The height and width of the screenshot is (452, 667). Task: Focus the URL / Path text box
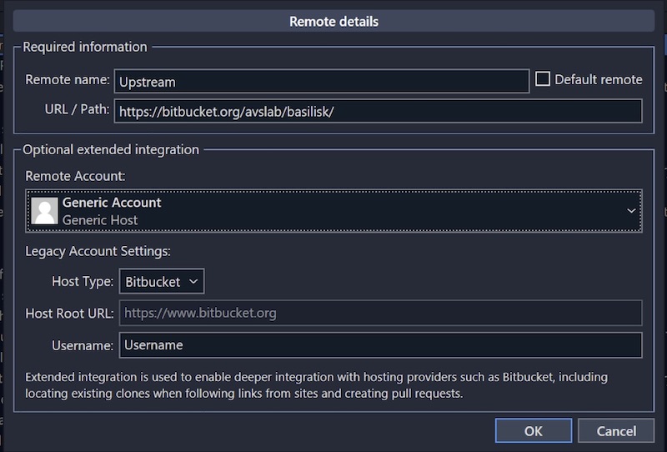point(378,112)
